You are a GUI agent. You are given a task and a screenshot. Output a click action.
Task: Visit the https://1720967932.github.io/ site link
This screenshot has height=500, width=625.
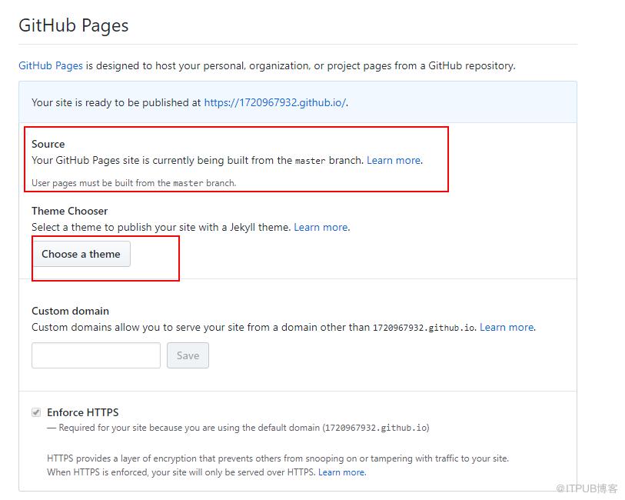275,102
